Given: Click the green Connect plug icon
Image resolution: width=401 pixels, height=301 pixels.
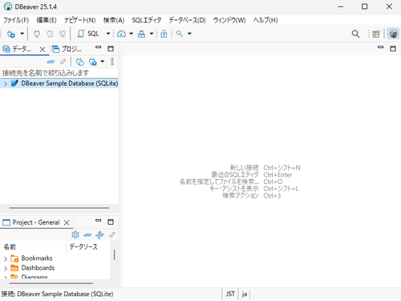Looking at the screenshot, I should 37,34.
